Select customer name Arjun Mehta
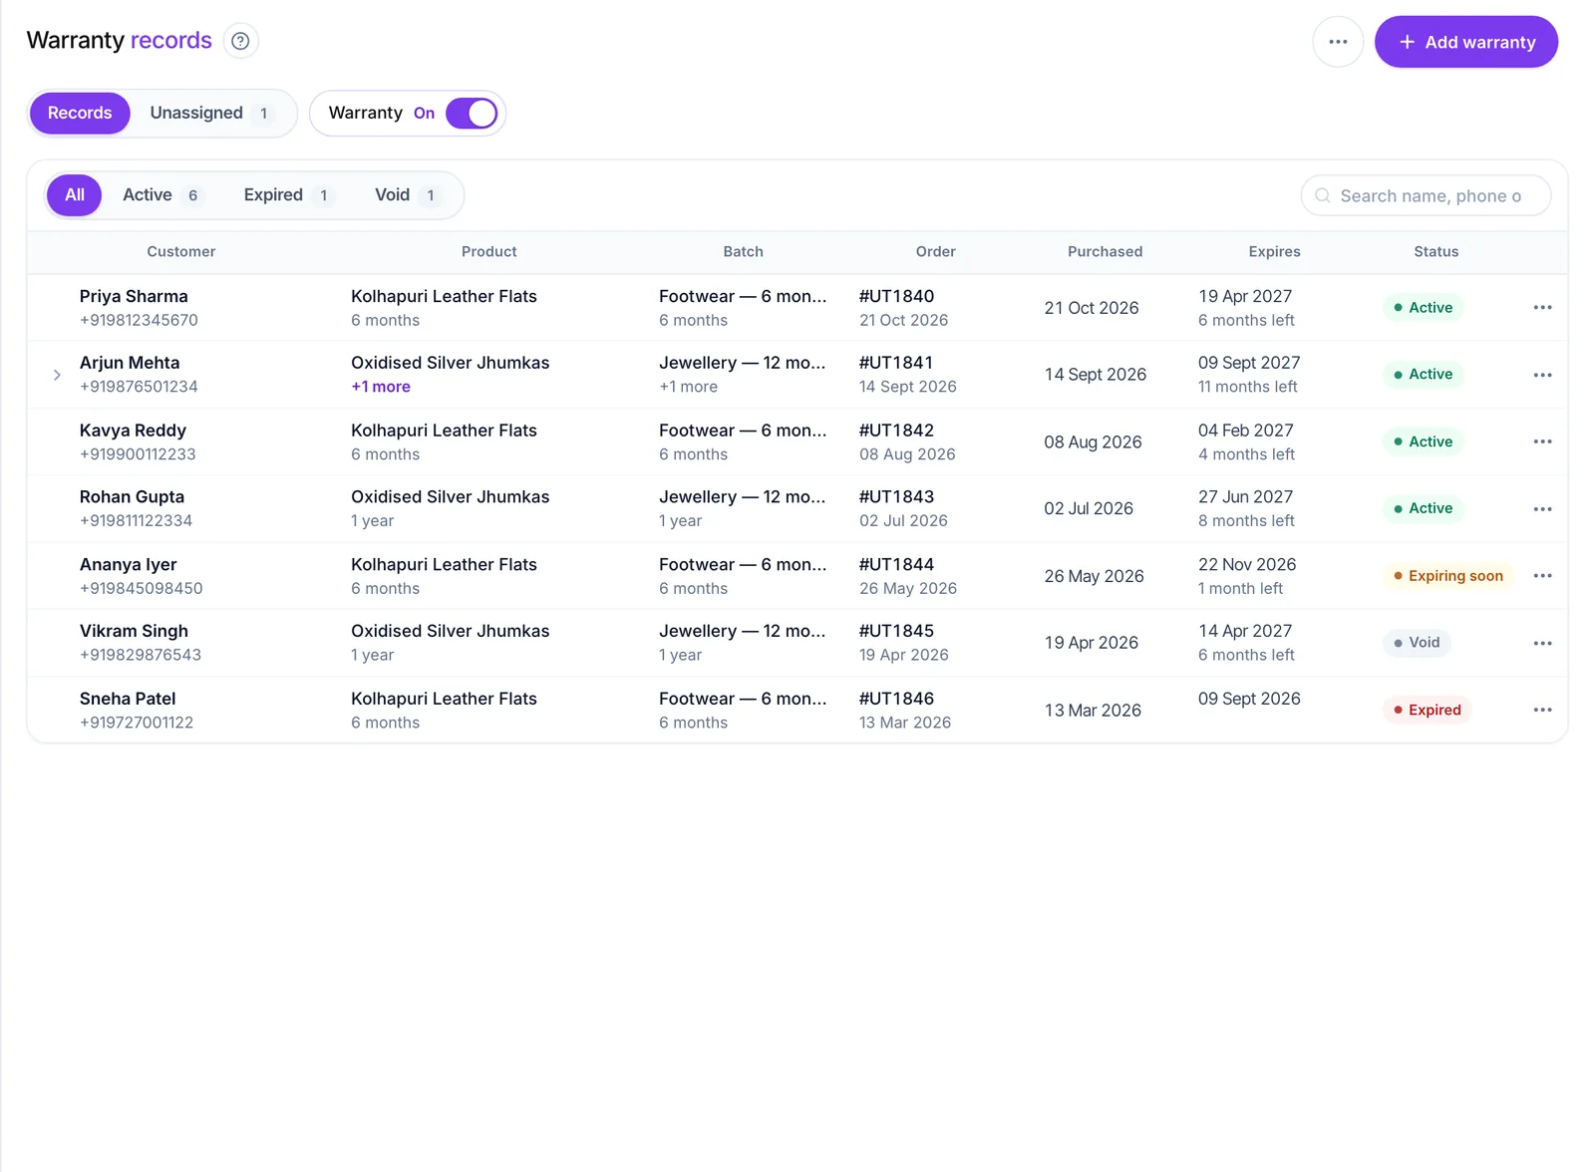 tap(130, 363)
